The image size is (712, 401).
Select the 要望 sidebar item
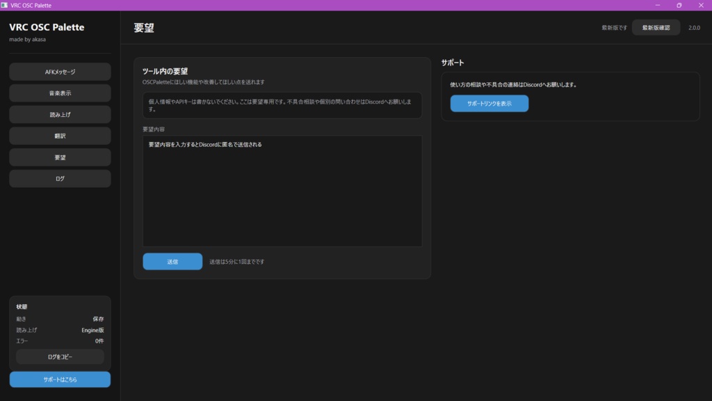[x=60, y=157]
